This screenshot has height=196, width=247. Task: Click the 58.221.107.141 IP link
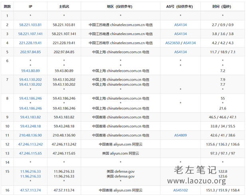point(30,34)
